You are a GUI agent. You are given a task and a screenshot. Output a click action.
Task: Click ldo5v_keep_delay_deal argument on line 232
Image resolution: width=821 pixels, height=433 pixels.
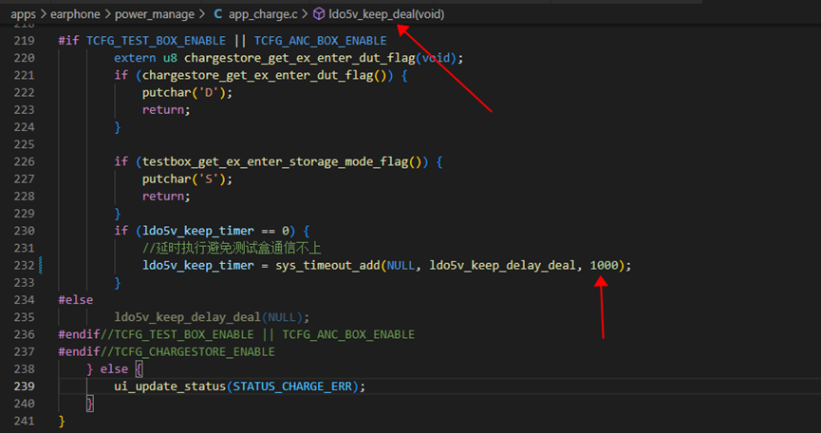[502, 266]
